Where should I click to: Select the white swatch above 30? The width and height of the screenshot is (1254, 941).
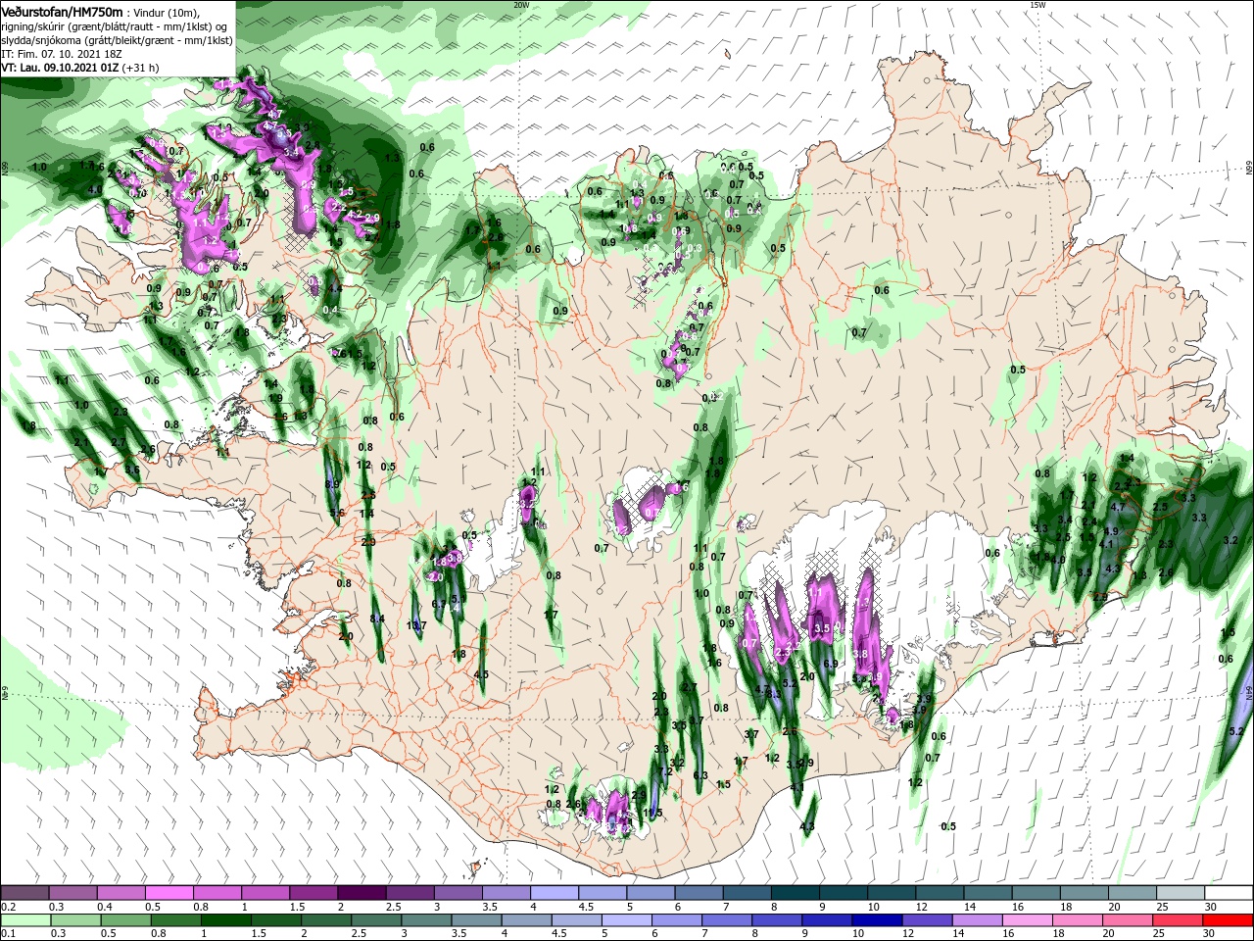point(1229,892)
